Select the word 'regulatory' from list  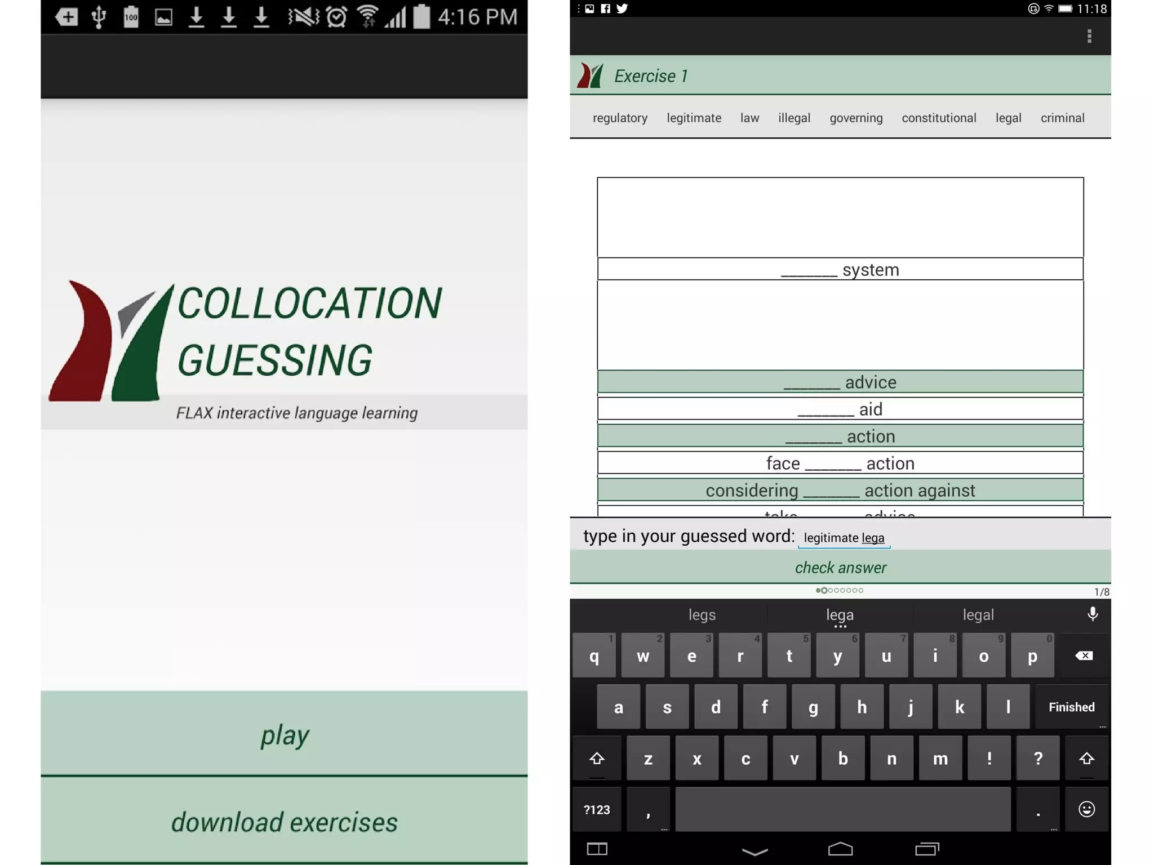click(x=620, y=118)
